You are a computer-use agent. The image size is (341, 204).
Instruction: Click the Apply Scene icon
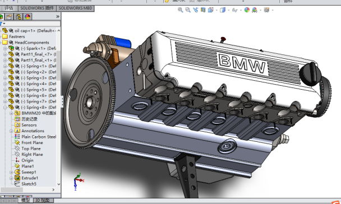coord(255,10)
